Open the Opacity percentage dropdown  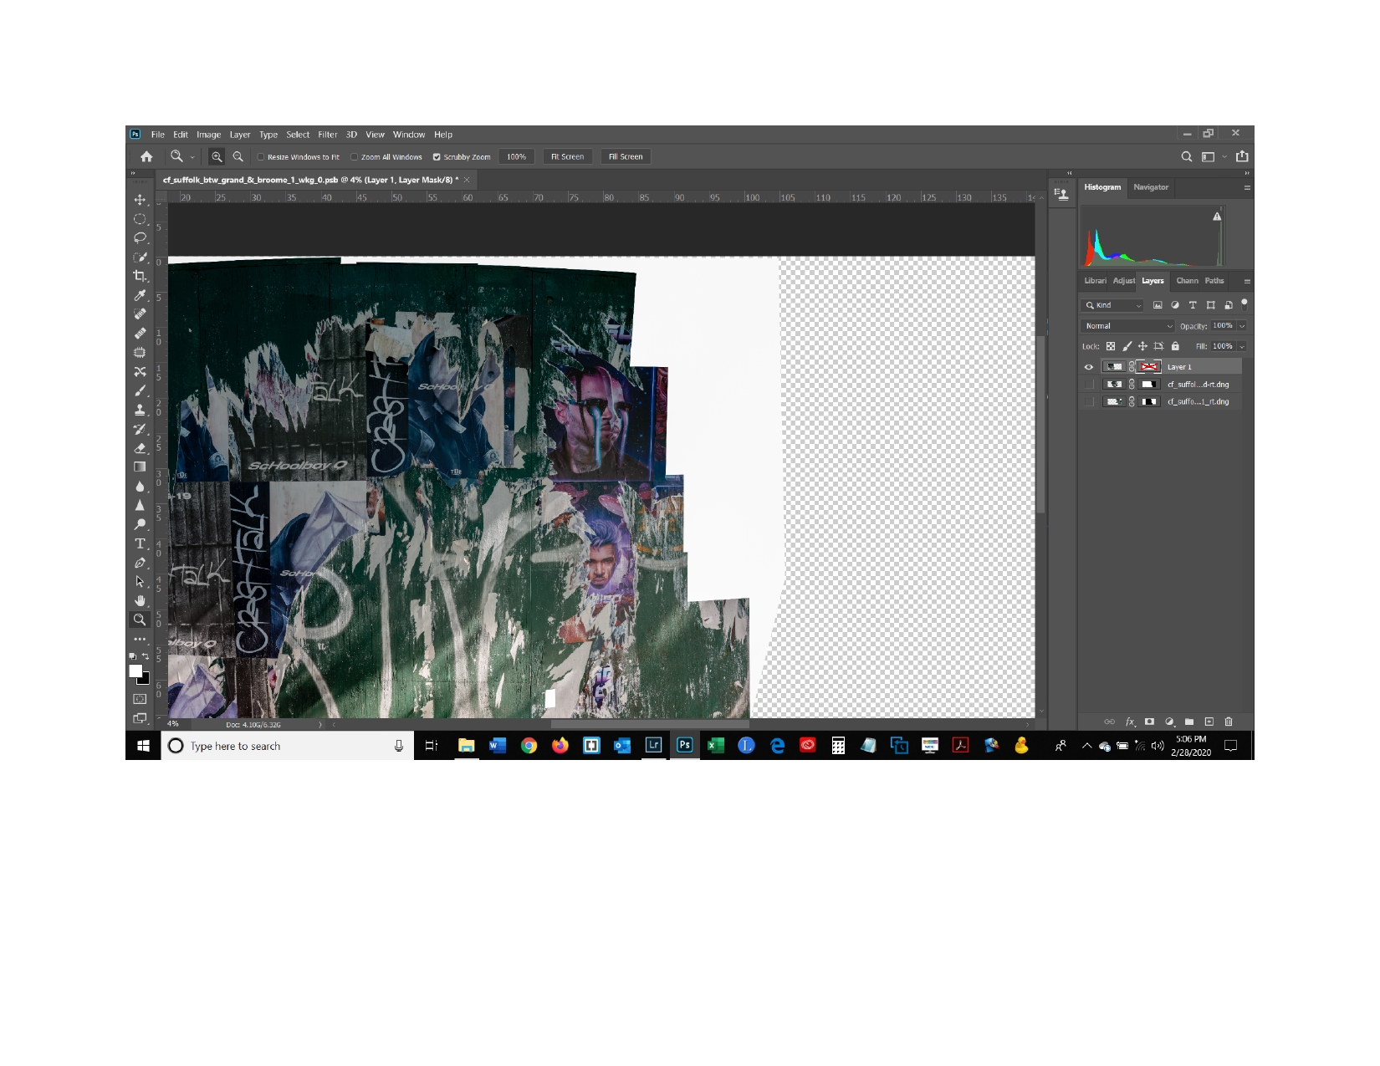pos(1242,326)
